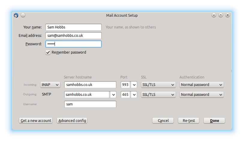The image size is (244, 142).
Task: Open the outgoing SSL/TLS dropdown
Action: click(x=158, y=95)
